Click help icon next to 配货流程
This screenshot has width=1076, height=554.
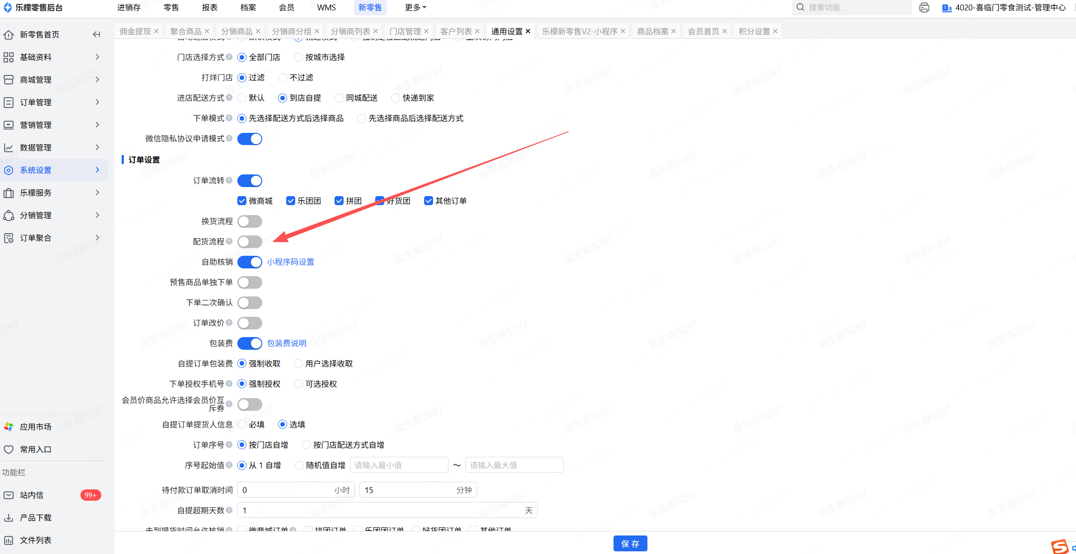click(x=229, y=241)
